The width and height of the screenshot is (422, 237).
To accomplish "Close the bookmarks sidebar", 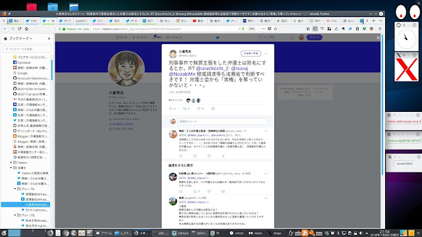I will (49, 39).
